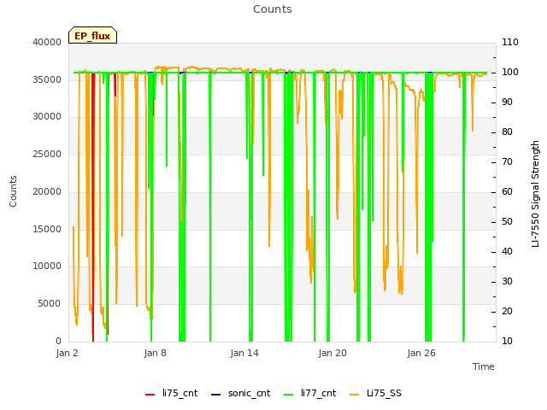Click the orange Li75_SS legend swatch
Screen dimensions: 547x410
point(355,395)
